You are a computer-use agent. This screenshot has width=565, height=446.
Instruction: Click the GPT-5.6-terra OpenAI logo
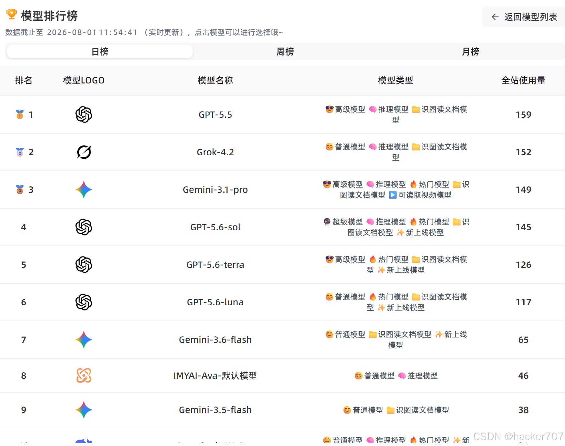point(84,265)
